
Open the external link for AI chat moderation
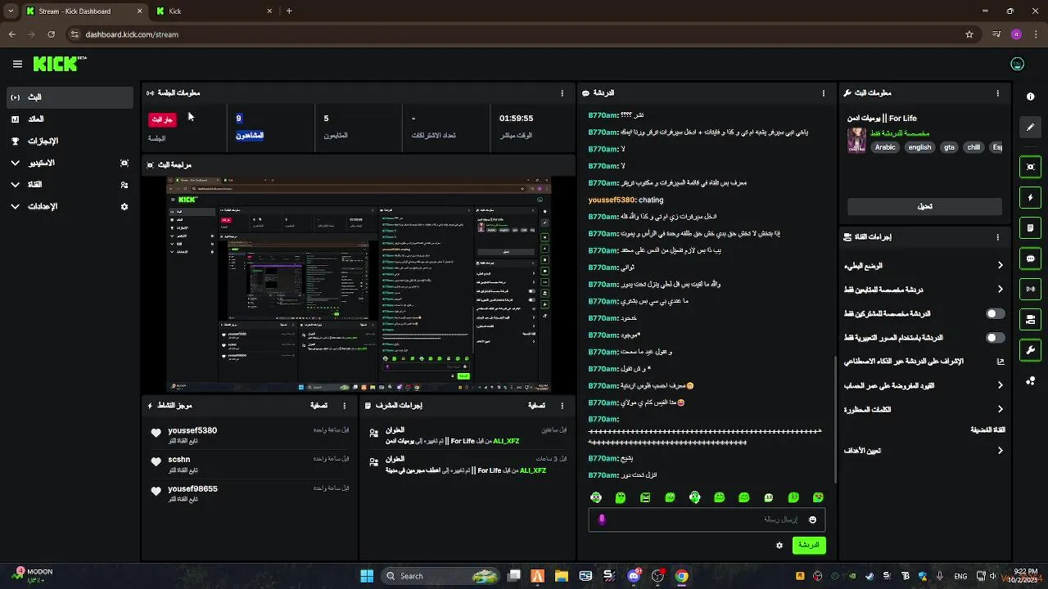1000,361
